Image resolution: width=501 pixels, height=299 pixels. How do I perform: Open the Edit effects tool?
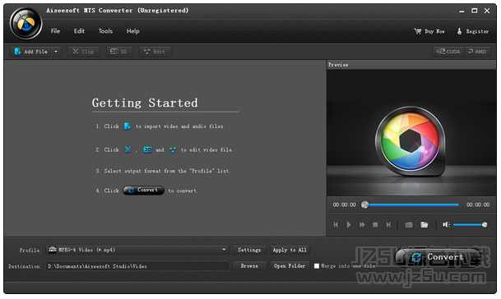tap(155, 52)
